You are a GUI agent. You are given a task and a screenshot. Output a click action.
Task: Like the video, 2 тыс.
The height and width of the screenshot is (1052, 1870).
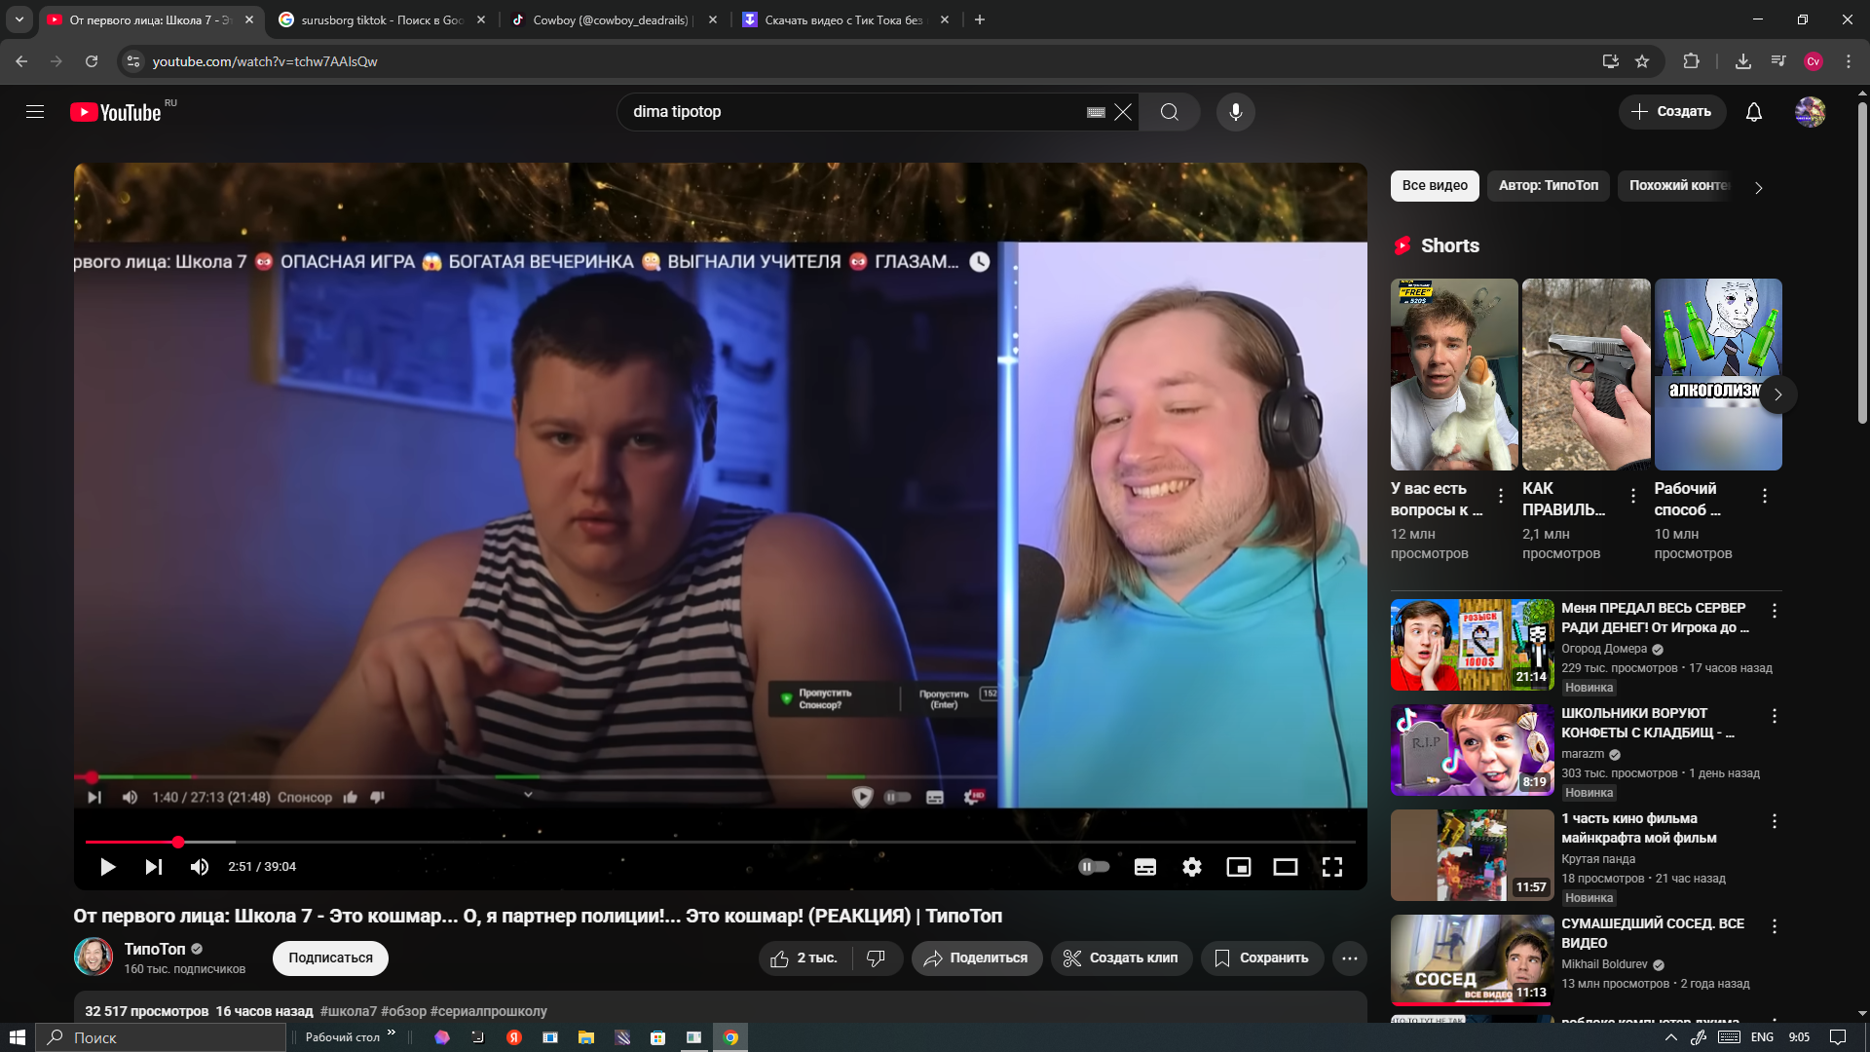pyautogui.click(x=804, y=958)
